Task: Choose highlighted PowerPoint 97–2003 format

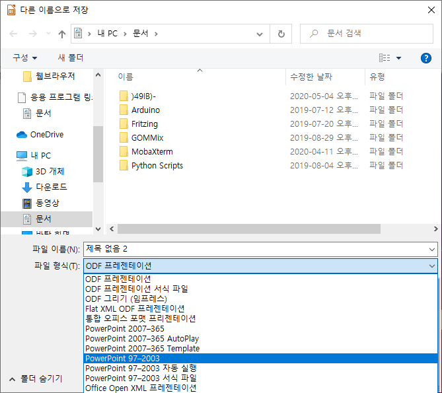Action: tap(260, 359)
